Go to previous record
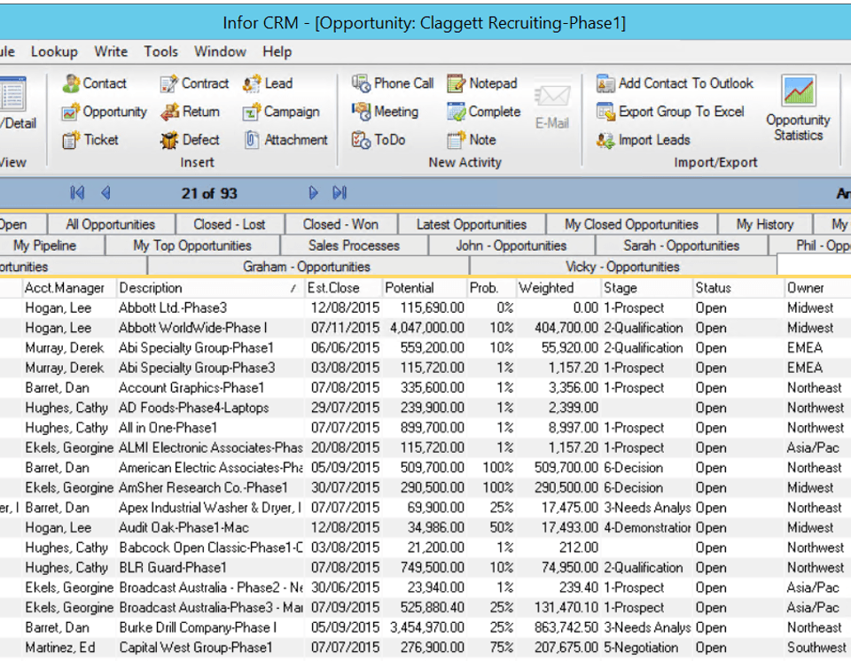Screen dimensions: 851x661 [x=105, y=193]
